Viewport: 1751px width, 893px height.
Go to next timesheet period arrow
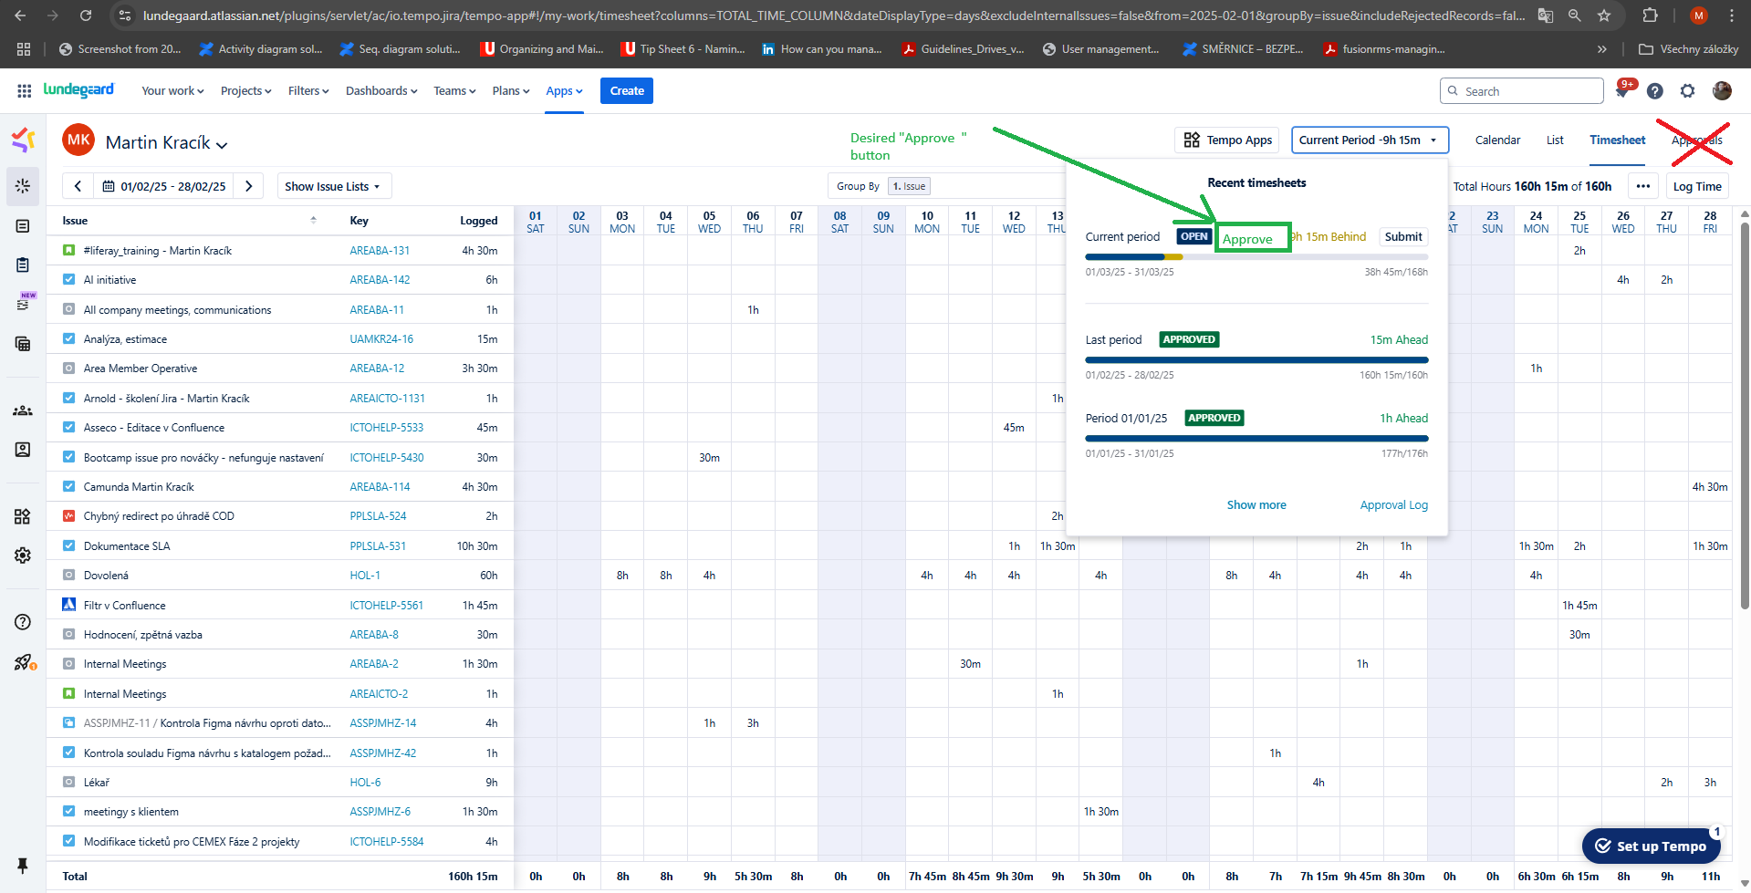click(x=248, y=186)
